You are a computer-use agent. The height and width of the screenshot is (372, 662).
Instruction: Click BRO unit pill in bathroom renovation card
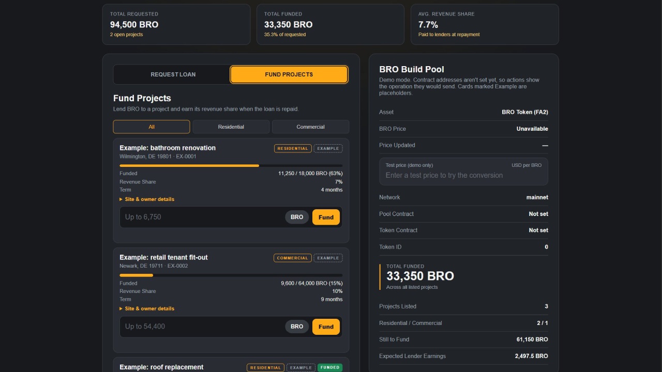coord(297,217)
